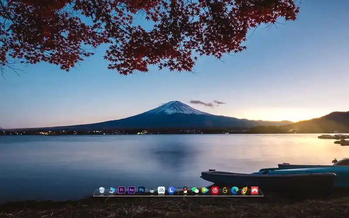This screenshot has width=349, height=218.
Task: Open the red game controller app
Action: point(255,190)
